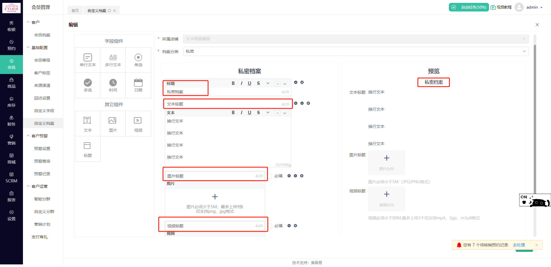The width and height of the screenshot is (551, 267).
Task: Open the SCRM sidebar module
Action: point(11,177)
